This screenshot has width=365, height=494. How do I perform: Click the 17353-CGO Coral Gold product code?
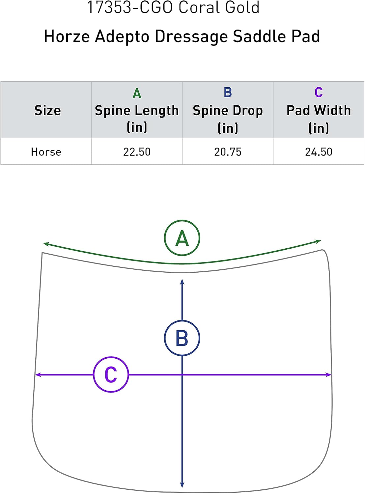point(173,8)
